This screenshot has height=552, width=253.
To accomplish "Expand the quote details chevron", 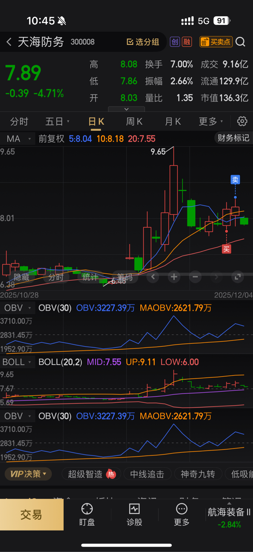I will tap(126, 109).
